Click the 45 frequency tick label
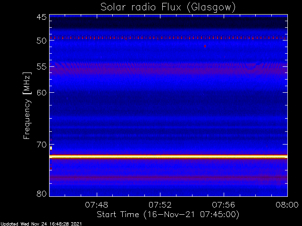 [x=42, y=17]
